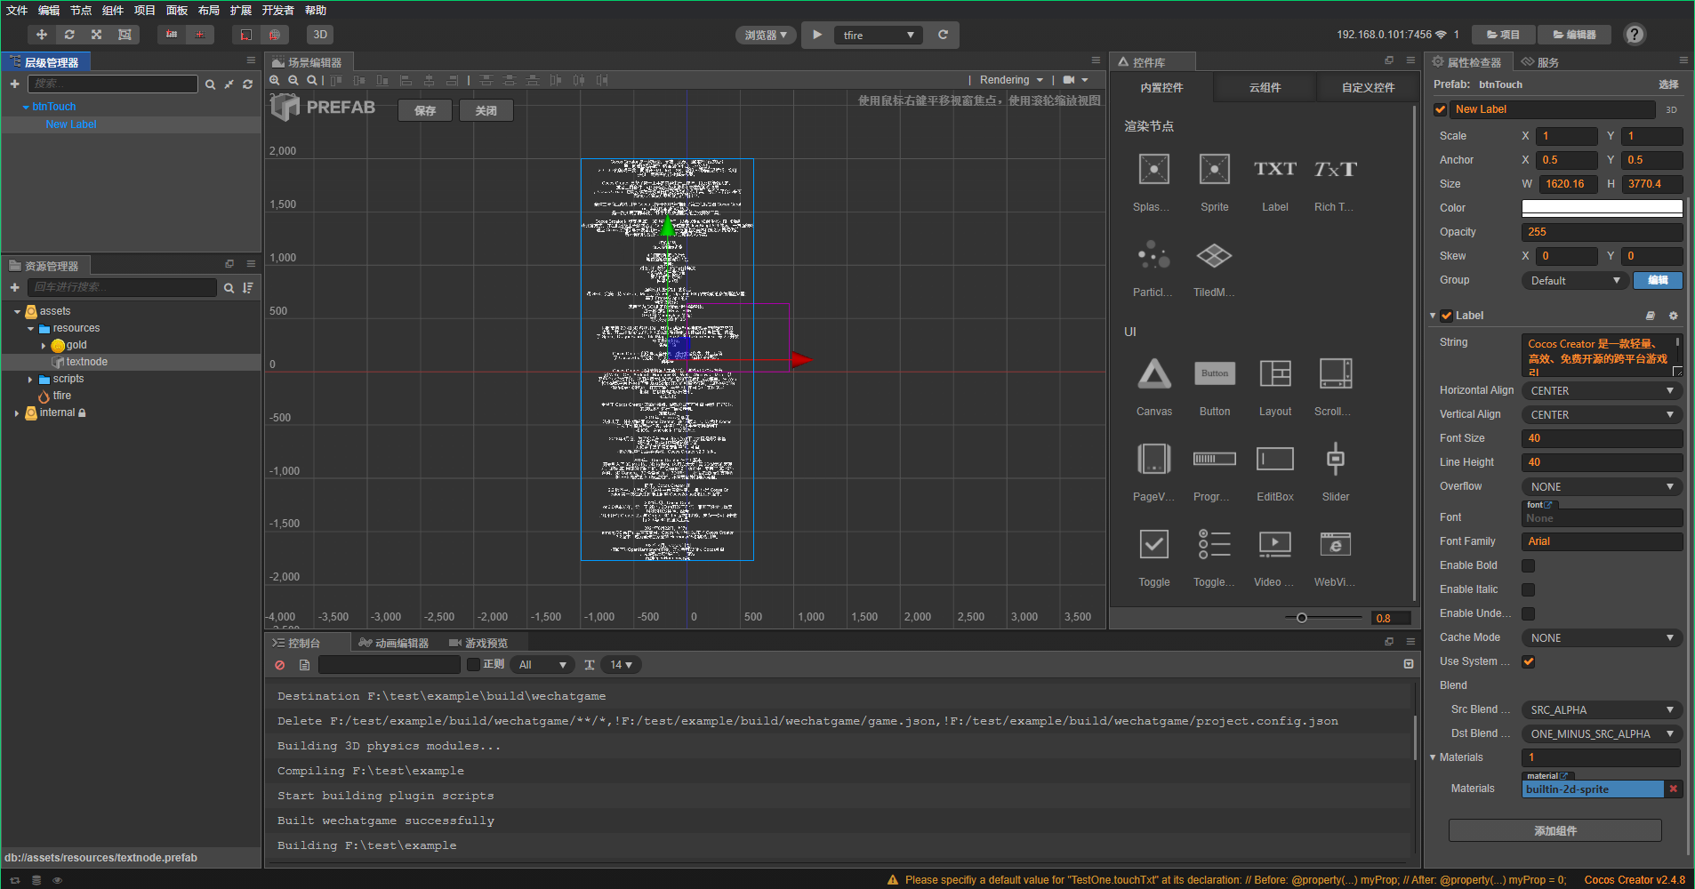Select the Move transform tool in toolbar
Image resolution: width=1695 pixels, height=889 pixels.
click(41, 35)
